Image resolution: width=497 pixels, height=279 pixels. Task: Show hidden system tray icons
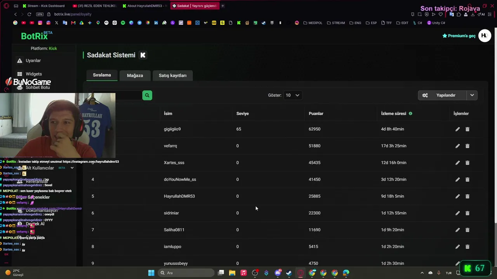pos(422,273)
